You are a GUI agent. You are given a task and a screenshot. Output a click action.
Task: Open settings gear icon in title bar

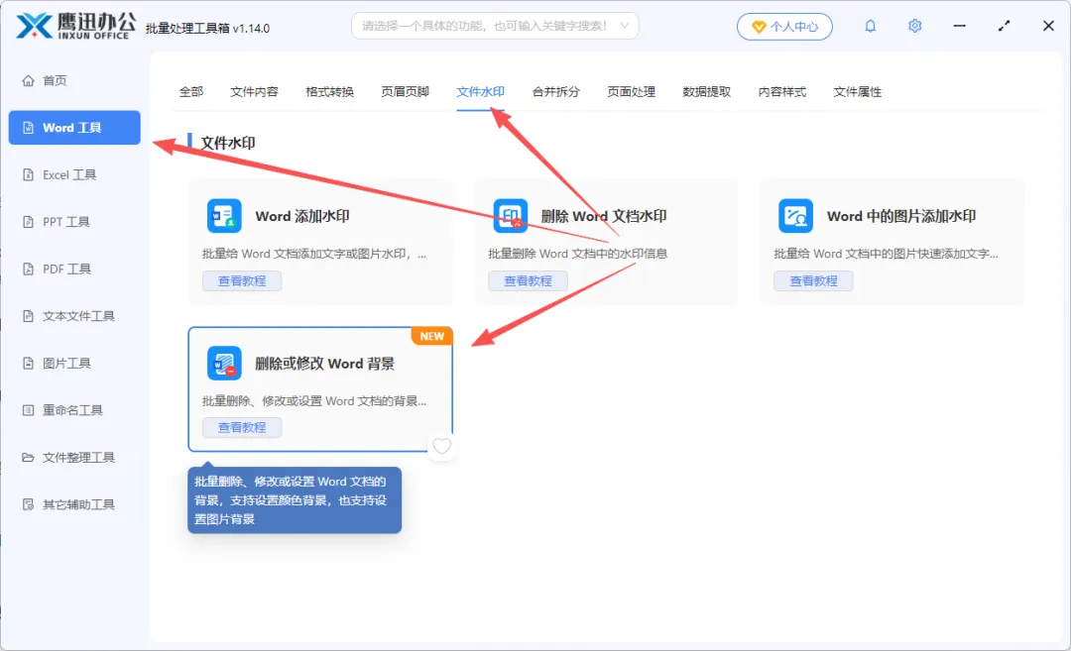[x=915, y=26]
